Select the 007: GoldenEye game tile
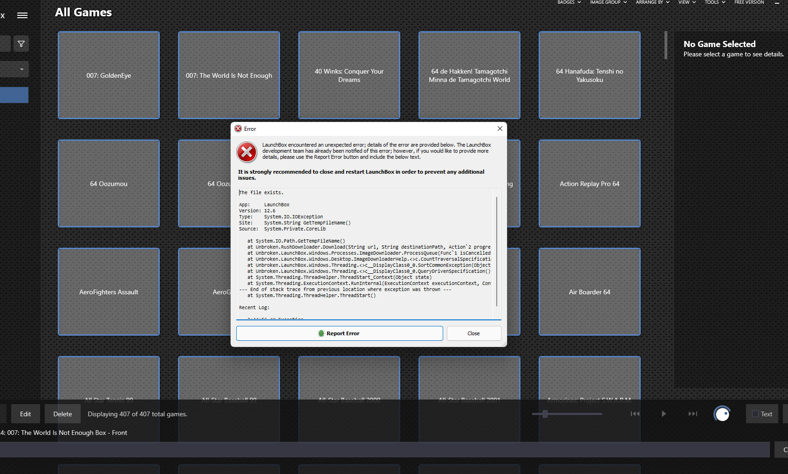Viewport: 788px width, 474px height. tap(109, 75)
